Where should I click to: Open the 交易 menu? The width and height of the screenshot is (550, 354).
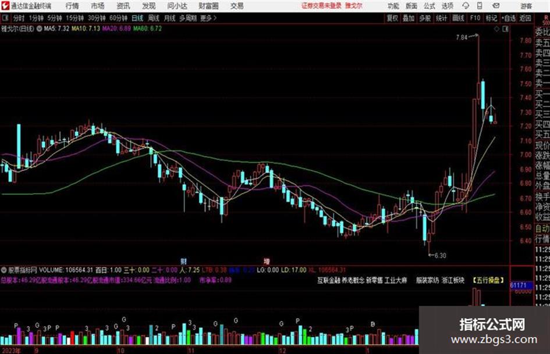click(x=237, y=6)
